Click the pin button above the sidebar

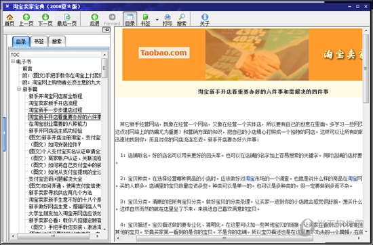[x=106, y=30]
